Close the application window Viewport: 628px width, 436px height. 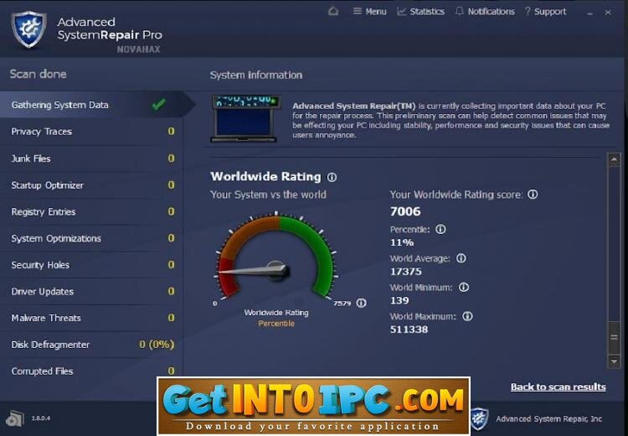pyautogui.click(x=608, y=13)
